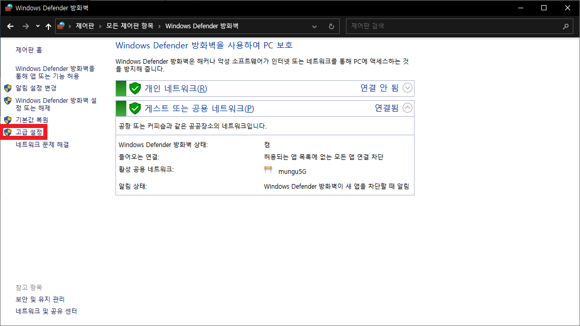
Task: Click green shield icon for 개인 네트워크
Action: click(135, 88)
